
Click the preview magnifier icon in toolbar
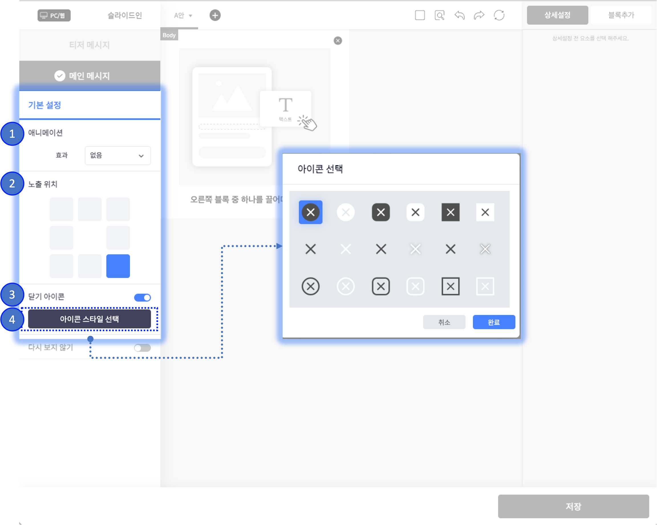tap(439, 15)
